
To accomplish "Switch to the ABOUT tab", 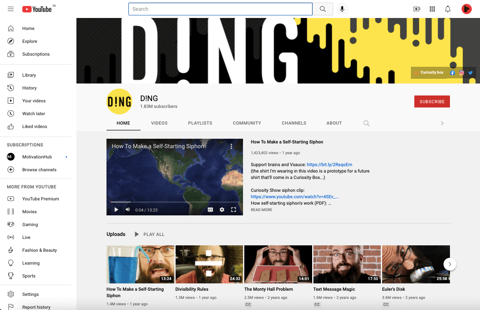I will 334,123.
